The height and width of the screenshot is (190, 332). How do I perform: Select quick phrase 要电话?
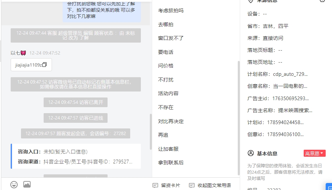click(166, 52)
